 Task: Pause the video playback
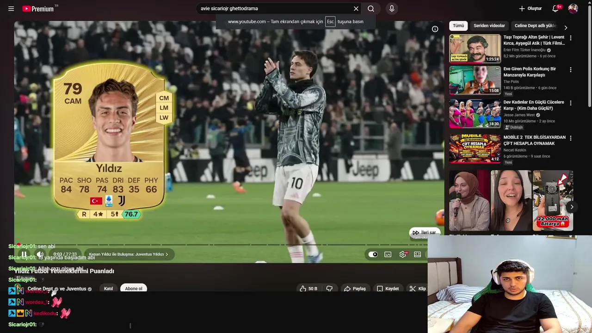coord(24,254)
